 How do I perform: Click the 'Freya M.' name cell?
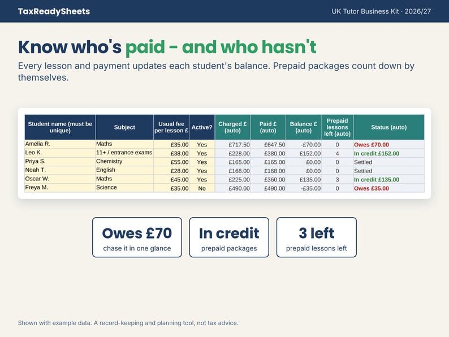[60, 188]
